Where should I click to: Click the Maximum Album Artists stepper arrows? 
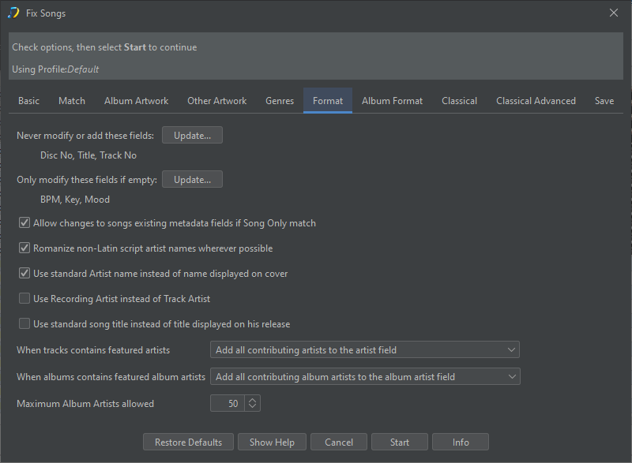coord(252,403)
